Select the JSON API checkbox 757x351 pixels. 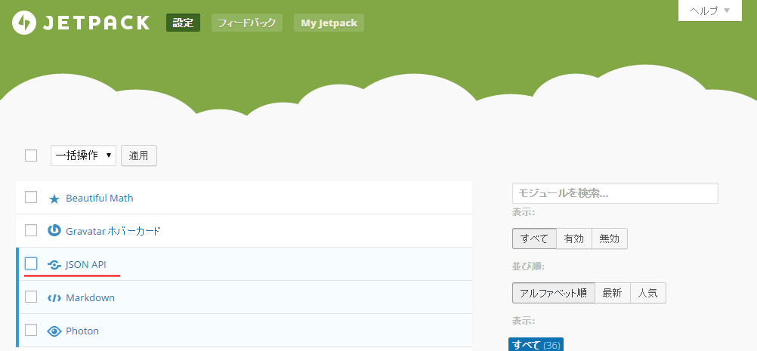tap(31, 263)
